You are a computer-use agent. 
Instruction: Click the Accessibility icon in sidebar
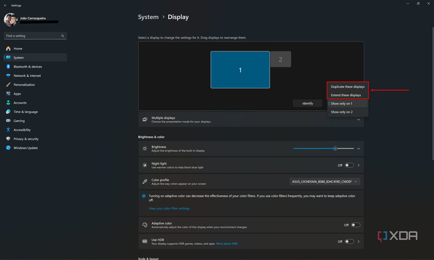pos(8,130)
